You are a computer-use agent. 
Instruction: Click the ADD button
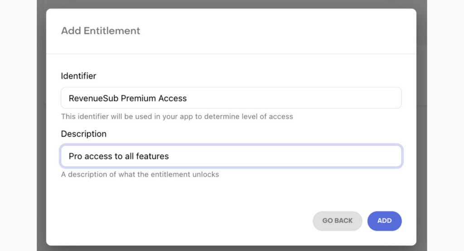click(x=384, y=221)
